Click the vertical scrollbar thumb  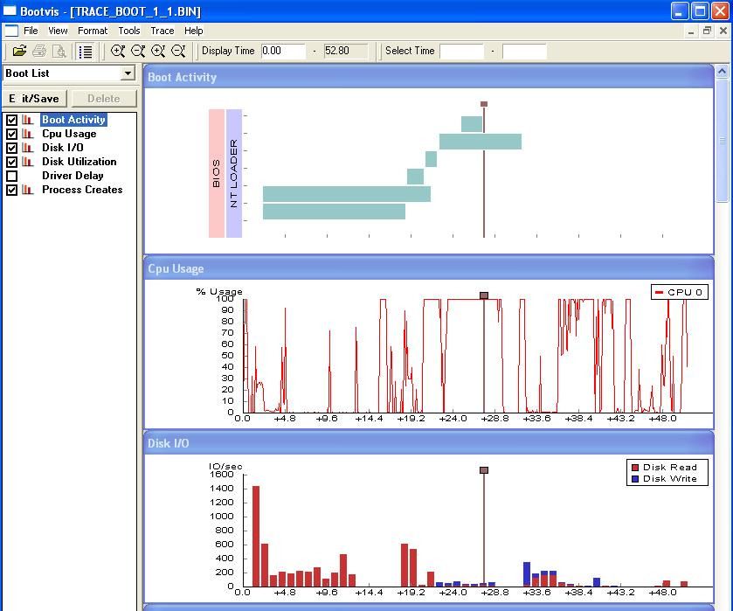[723, 140]
